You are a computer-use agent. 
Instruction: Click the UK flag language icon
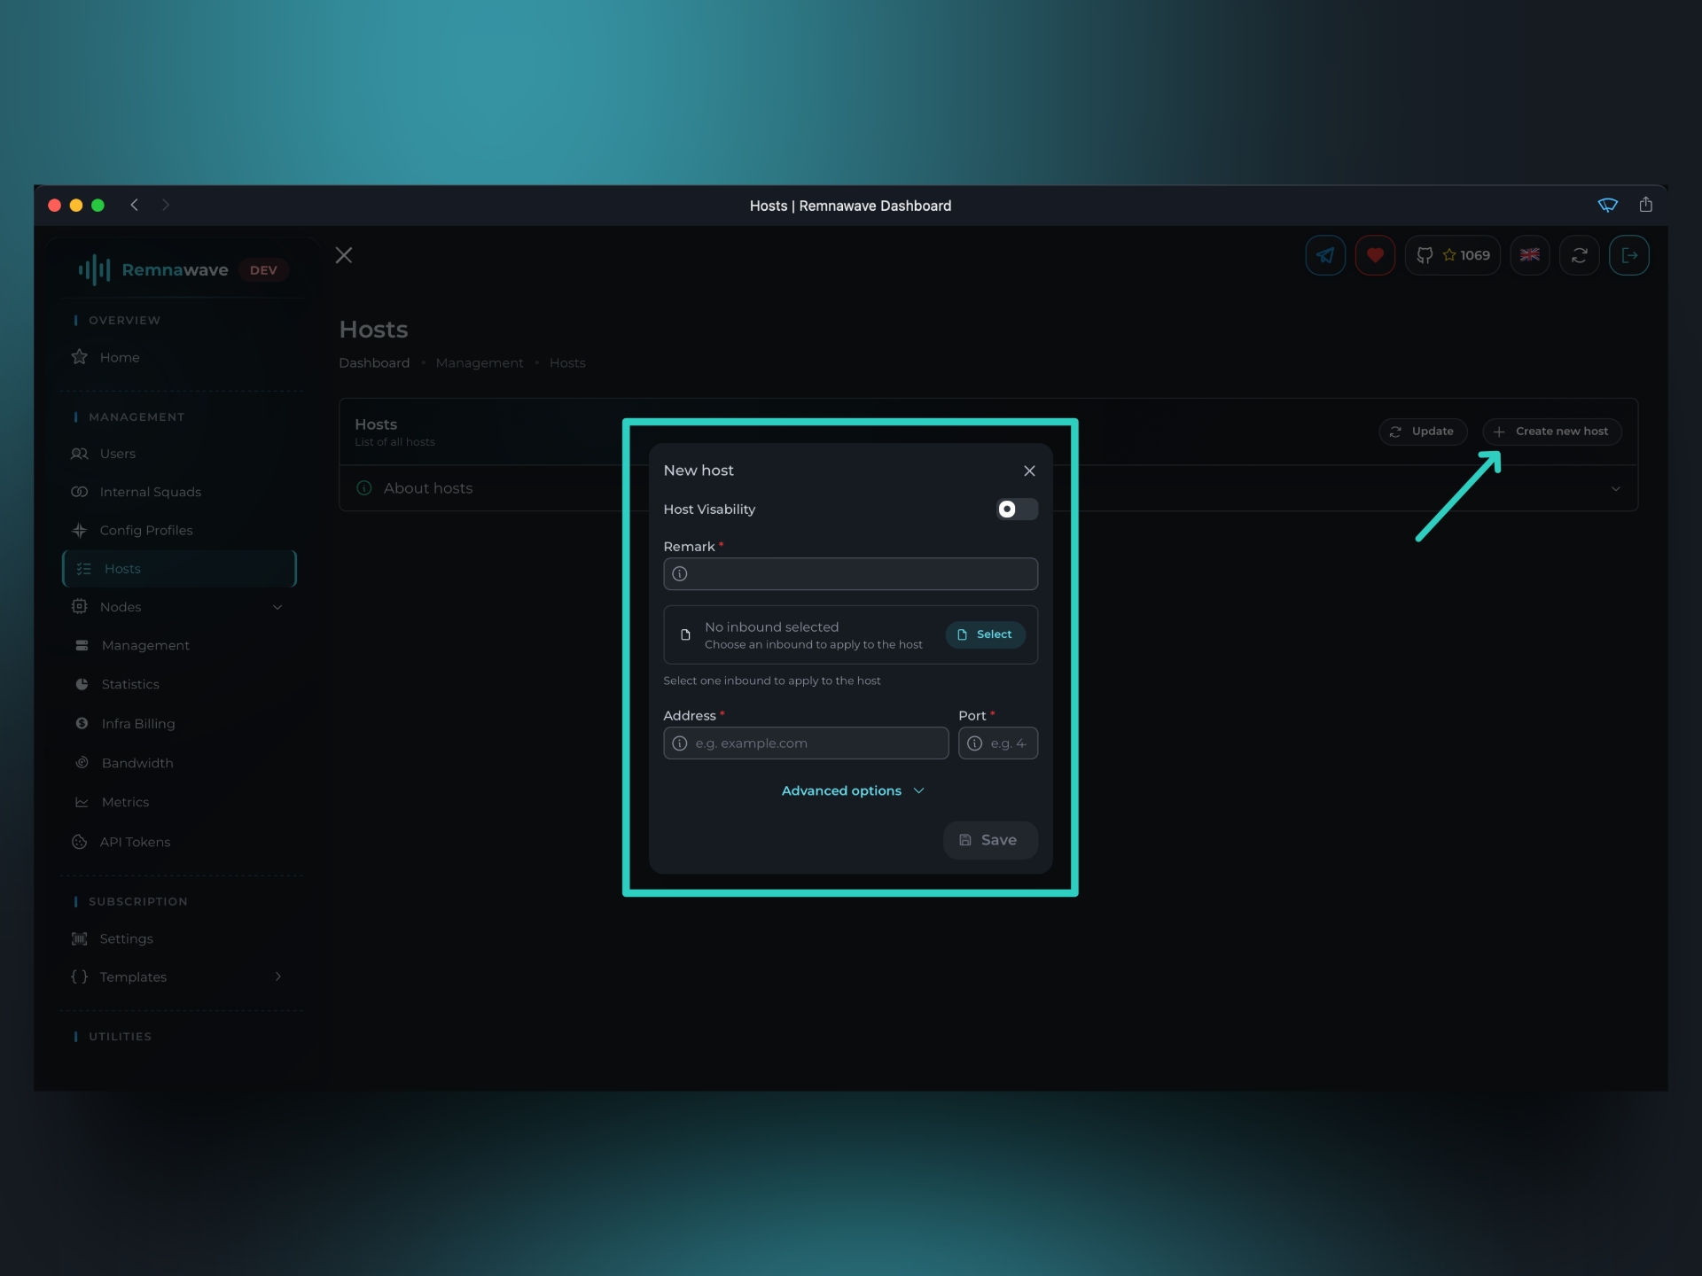(x=1529, y=255)
